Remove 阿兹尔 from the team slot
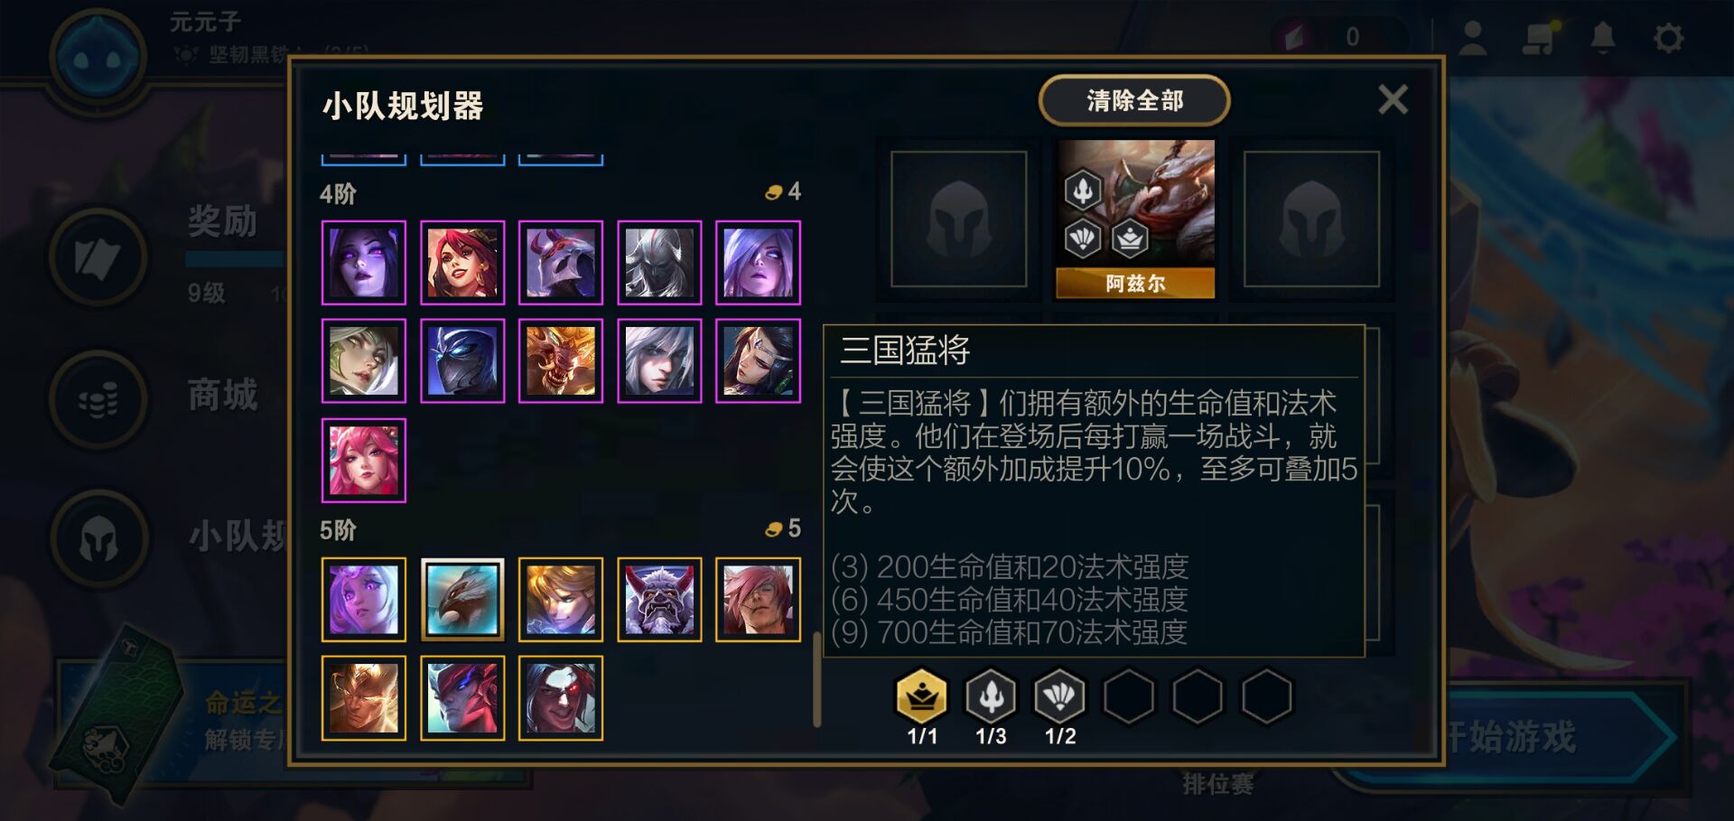 tap(1135, 219)
